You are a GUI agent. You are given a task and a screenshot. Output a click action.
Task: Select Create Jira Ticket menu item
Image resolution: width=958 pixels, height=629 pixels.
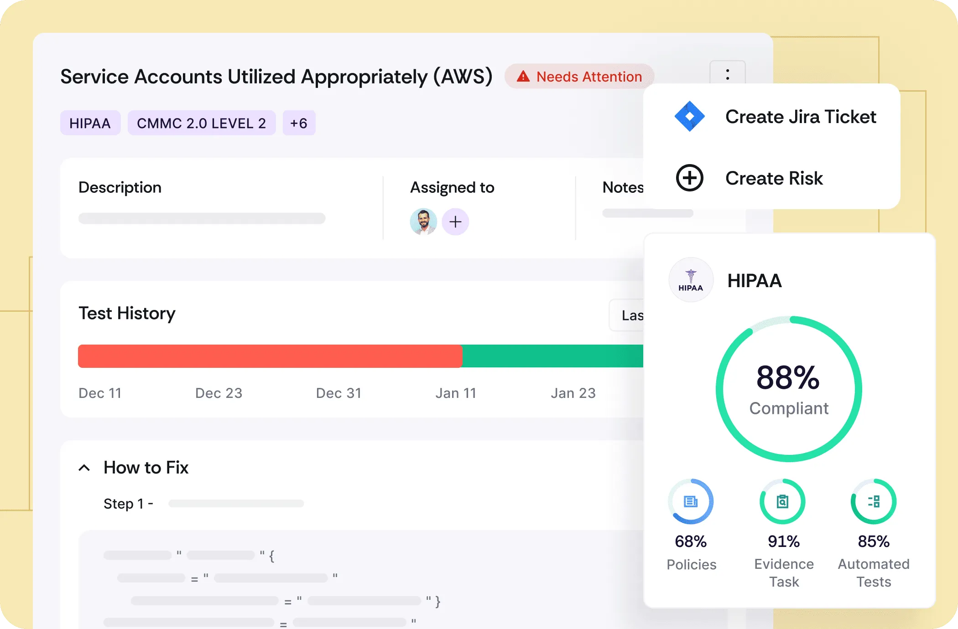click(800, 117)
